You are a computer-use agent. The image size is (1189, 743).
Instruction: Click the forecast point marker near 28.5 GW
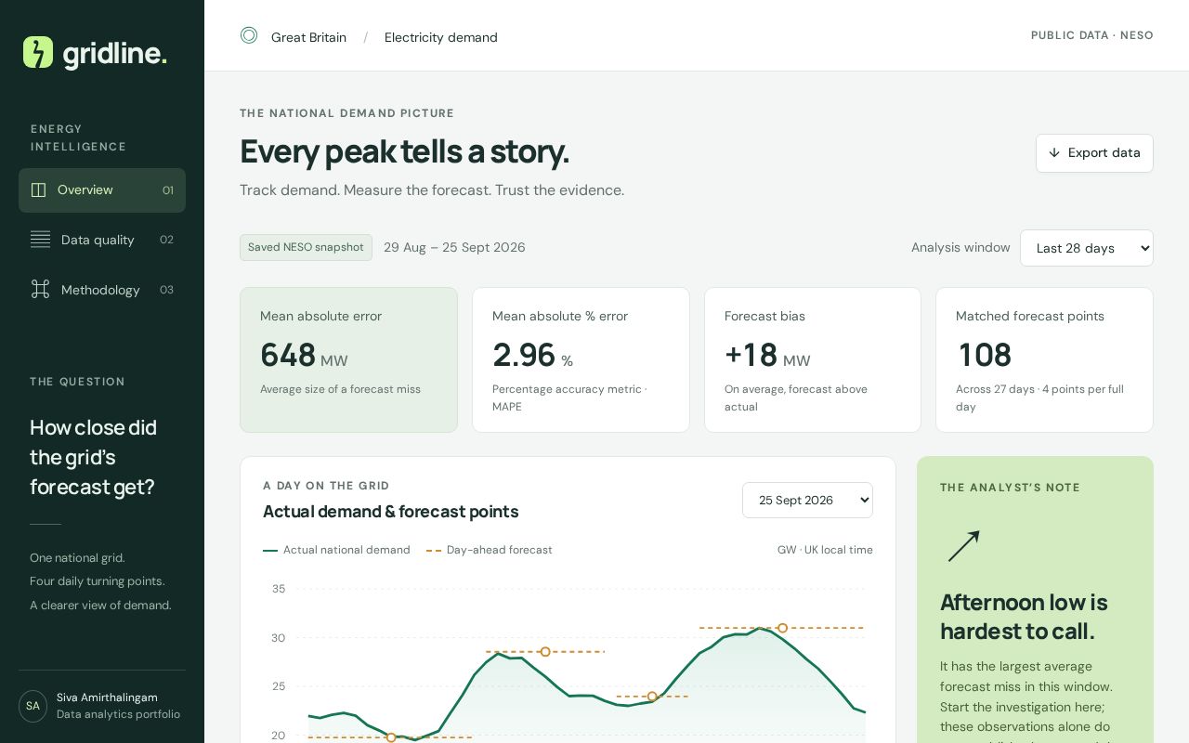(545, 652)
